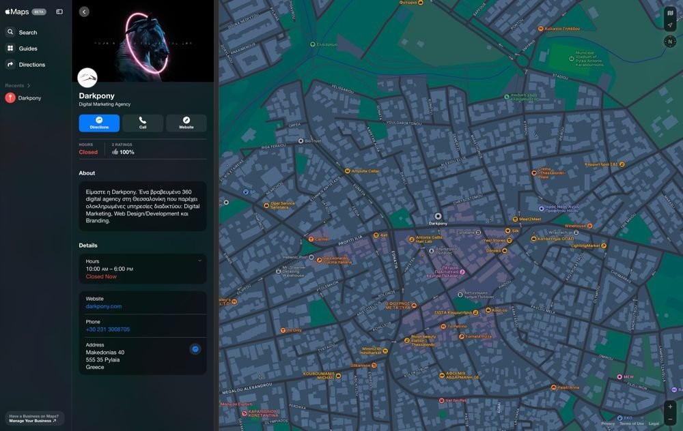Select the Municipal Stadium of Pylea marker
Screen dimensions: 683x431
[572, 58]
